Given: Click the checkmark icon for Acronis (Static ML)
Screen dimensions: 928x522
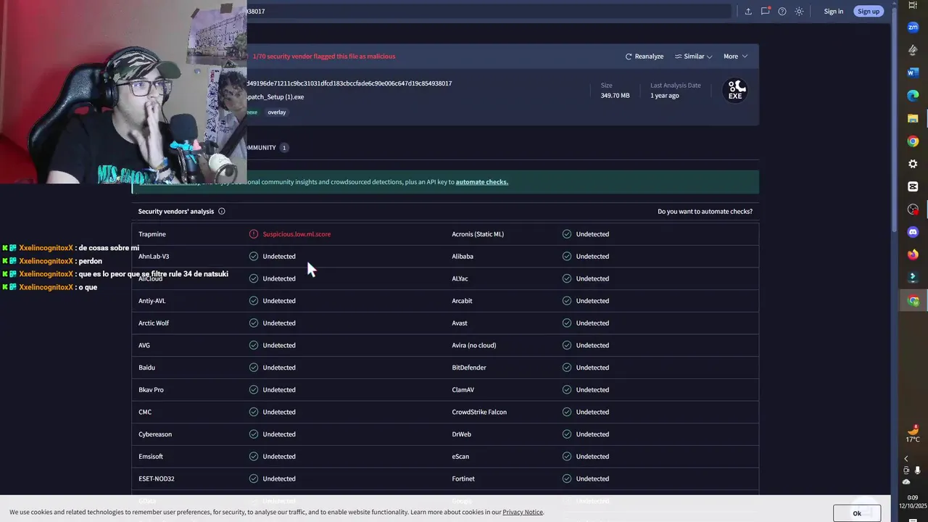Looking at the screenshot, I should click(567, 234).
